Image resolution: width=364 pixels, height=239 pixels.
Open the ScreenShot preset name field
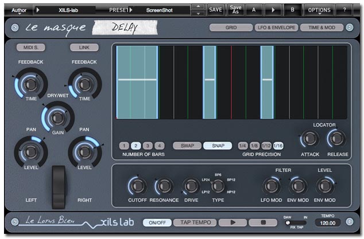tap(161, 10)
